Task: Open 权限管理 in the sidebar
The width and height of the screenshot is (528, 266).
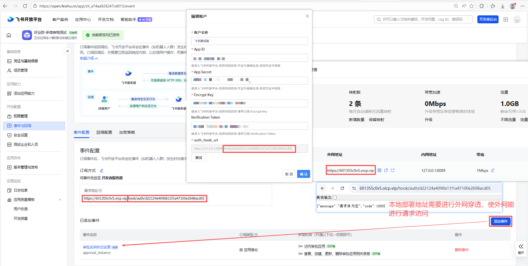Action: coord(21,116)
